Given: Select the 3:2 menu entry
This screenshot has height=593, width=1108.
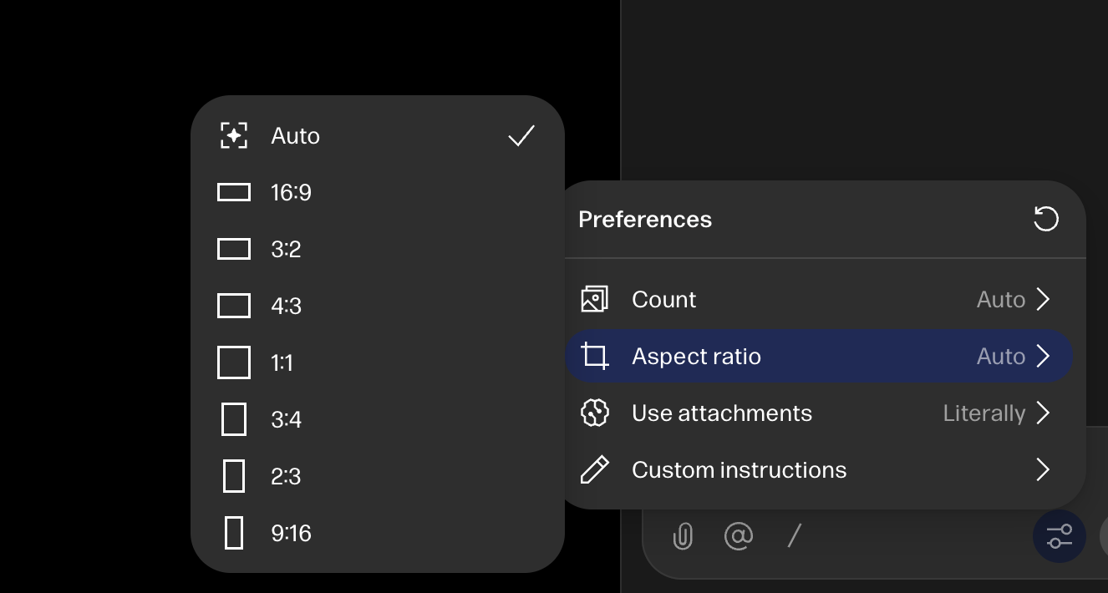Looking at the screenshot, I should click(x=378, y=249).
